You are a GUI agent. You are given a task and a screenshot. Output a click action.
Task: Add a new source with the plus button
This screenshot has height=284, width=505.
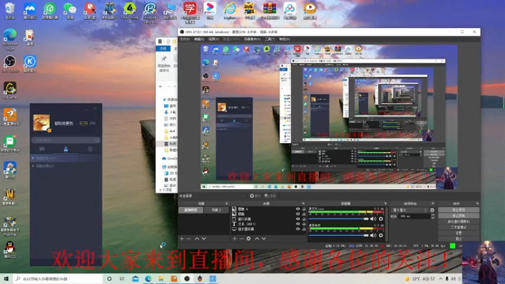click(x=235, y=239)
